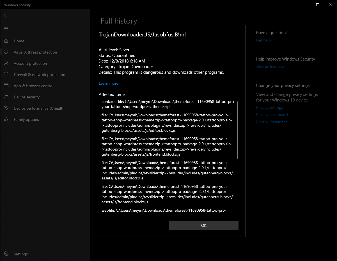This screenshot has height=261, width=337.
Task: Click the Virus & threat protection shield icon
Action: 6,52
